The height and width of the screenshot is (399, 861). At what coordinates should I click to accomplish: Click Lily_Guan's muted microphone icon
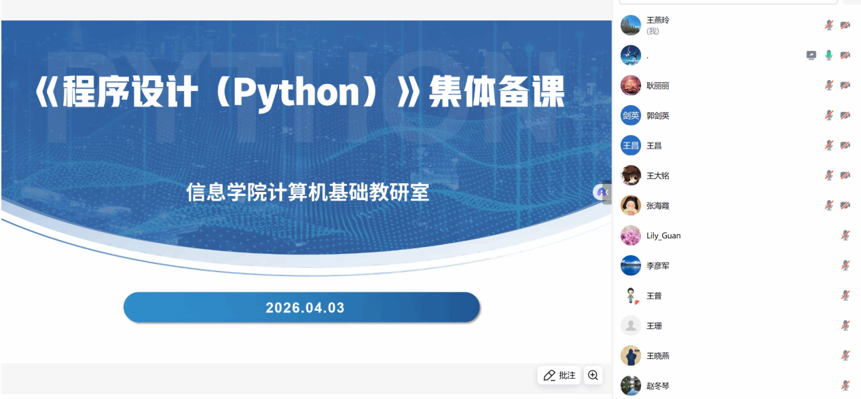[845, 235]
